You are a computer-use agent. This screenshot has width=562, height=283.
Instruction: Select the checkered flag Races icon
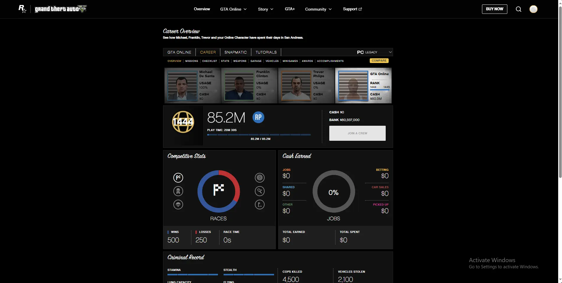click(178, 178)
